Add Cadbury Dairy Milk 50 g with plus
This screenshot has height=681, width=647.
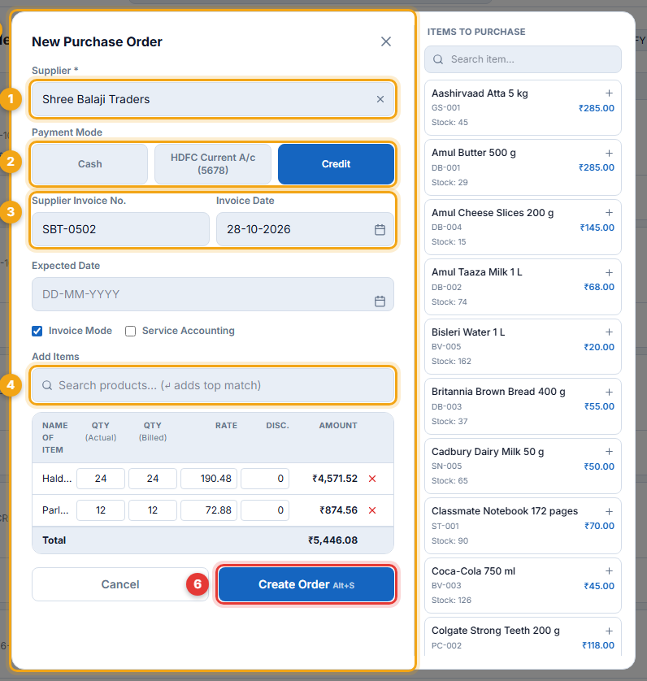[x=609, y=452]
